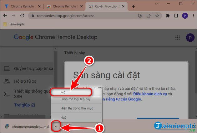Open the Taimienphi bookmark folder
This screenshot has width=197, height=133.
point(14,24)
